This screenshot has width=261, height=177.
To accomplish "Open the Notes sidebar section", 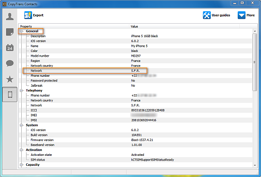I will [x=10, y=32].
